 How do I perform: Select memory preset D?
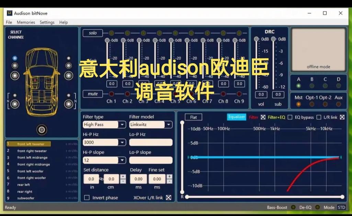339,86
